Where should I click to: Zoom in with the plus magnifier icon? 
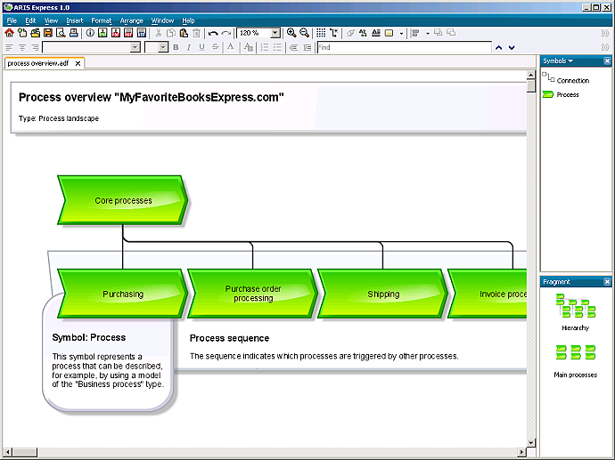[x=291, y=33]
